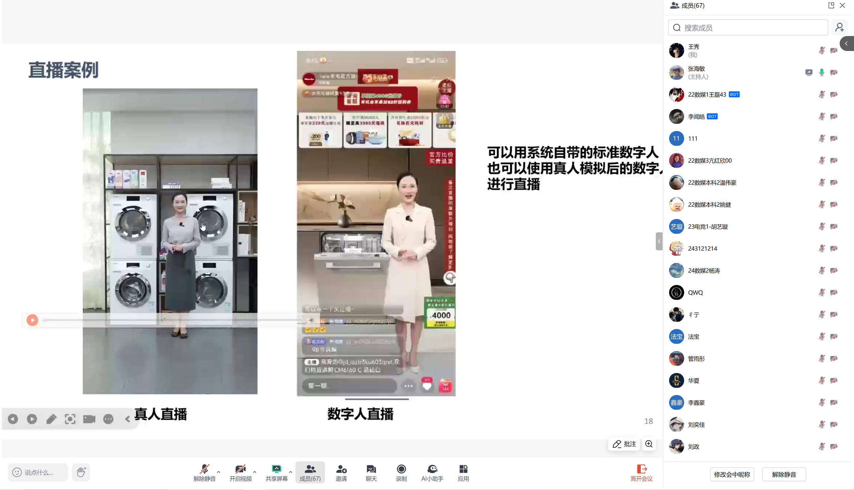Open the 应用 apps panel

(x=463, y=473)
